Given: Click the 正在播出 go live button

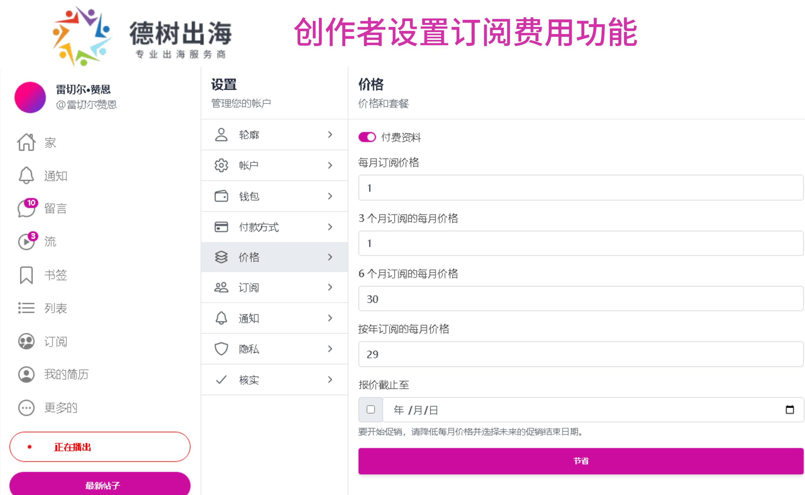Looking at the screenshot, I should 100,447.
